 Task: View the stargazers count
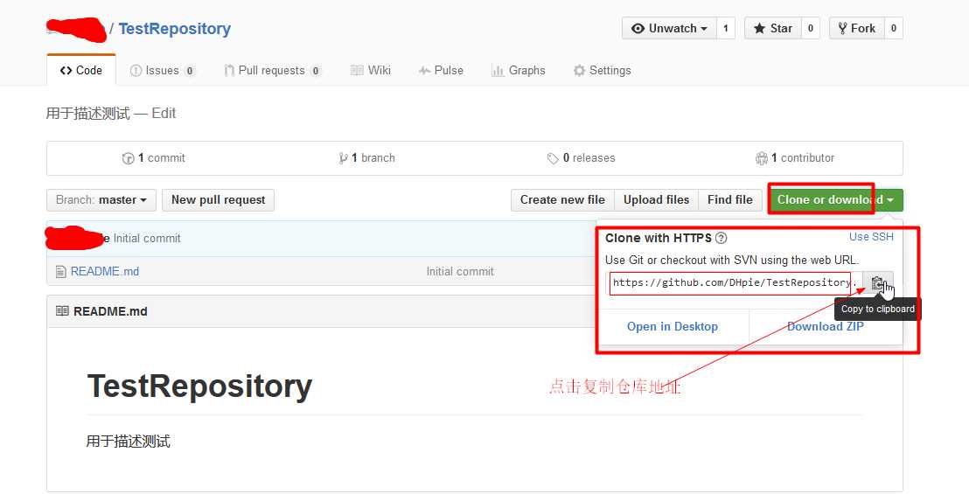810,28
